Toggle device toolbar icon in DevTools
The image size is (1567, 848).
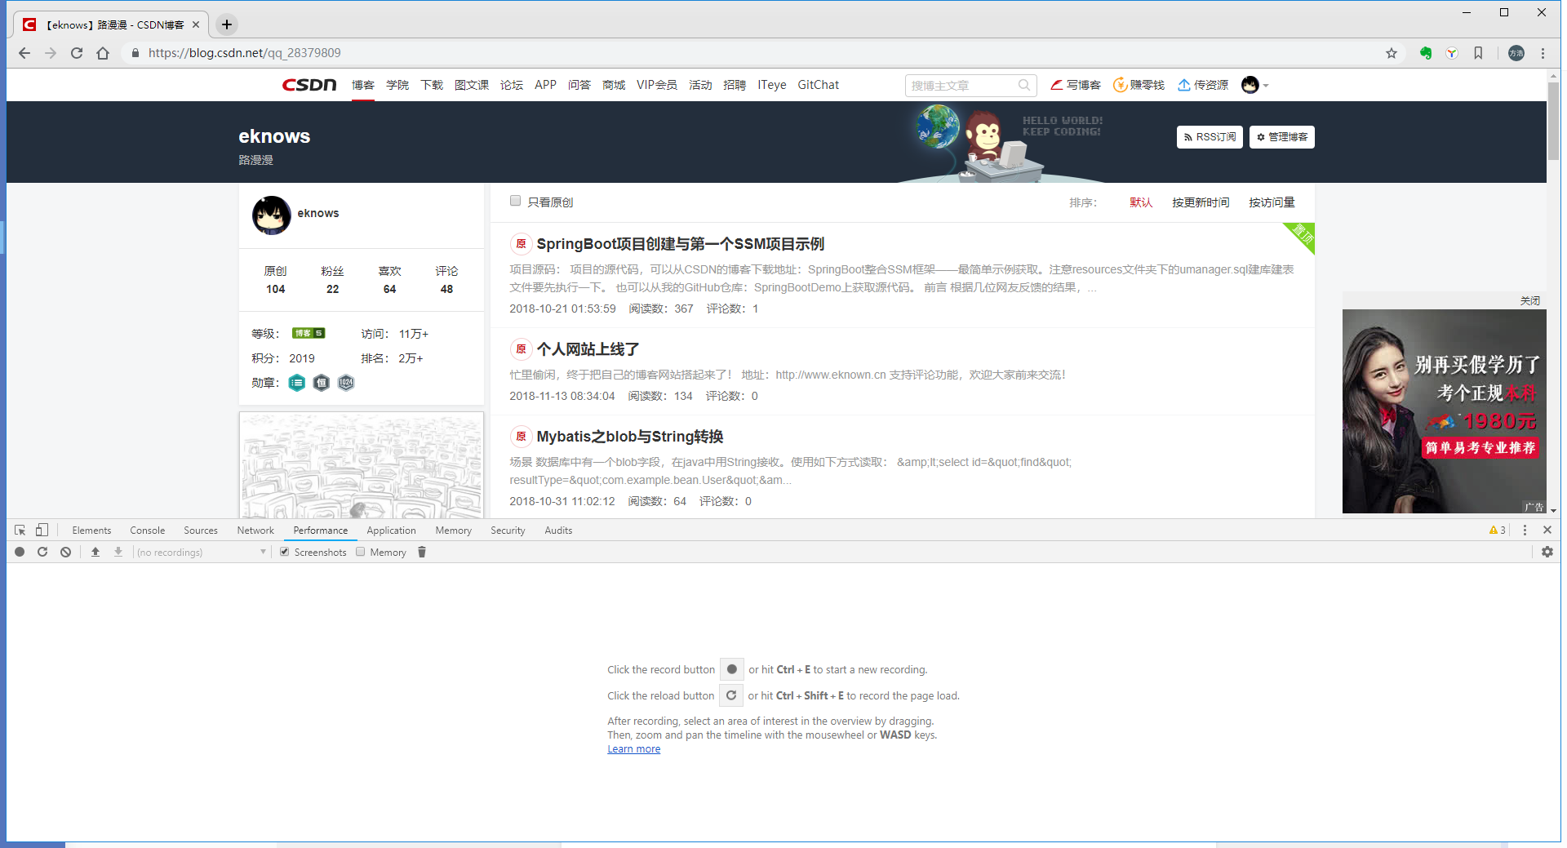[x=42, y=530]
